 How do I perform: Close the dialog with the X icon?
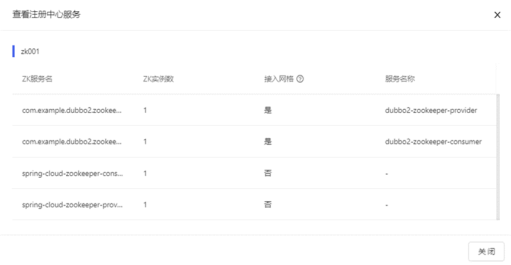[x=497, y=15]
